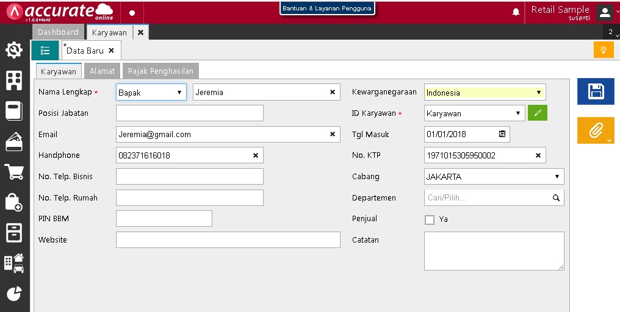Open the Cabang JAKARTA dropdown
Viewport: 620px width, 312px height.
point(494,177)
